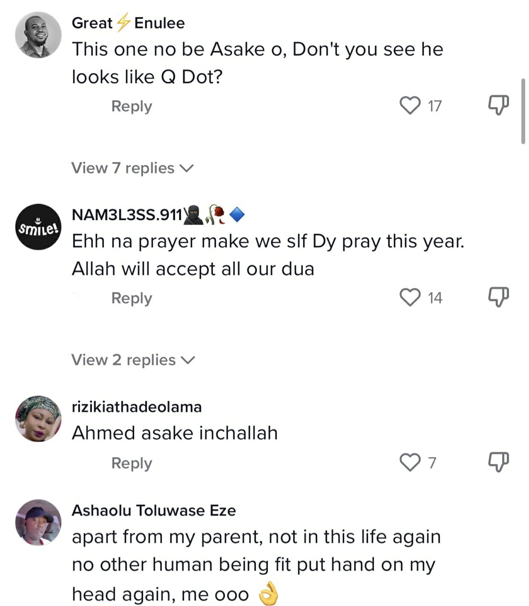Open the Great Enulee username
Viewport: 529px width, 606px height.
(x=128, y=23)
